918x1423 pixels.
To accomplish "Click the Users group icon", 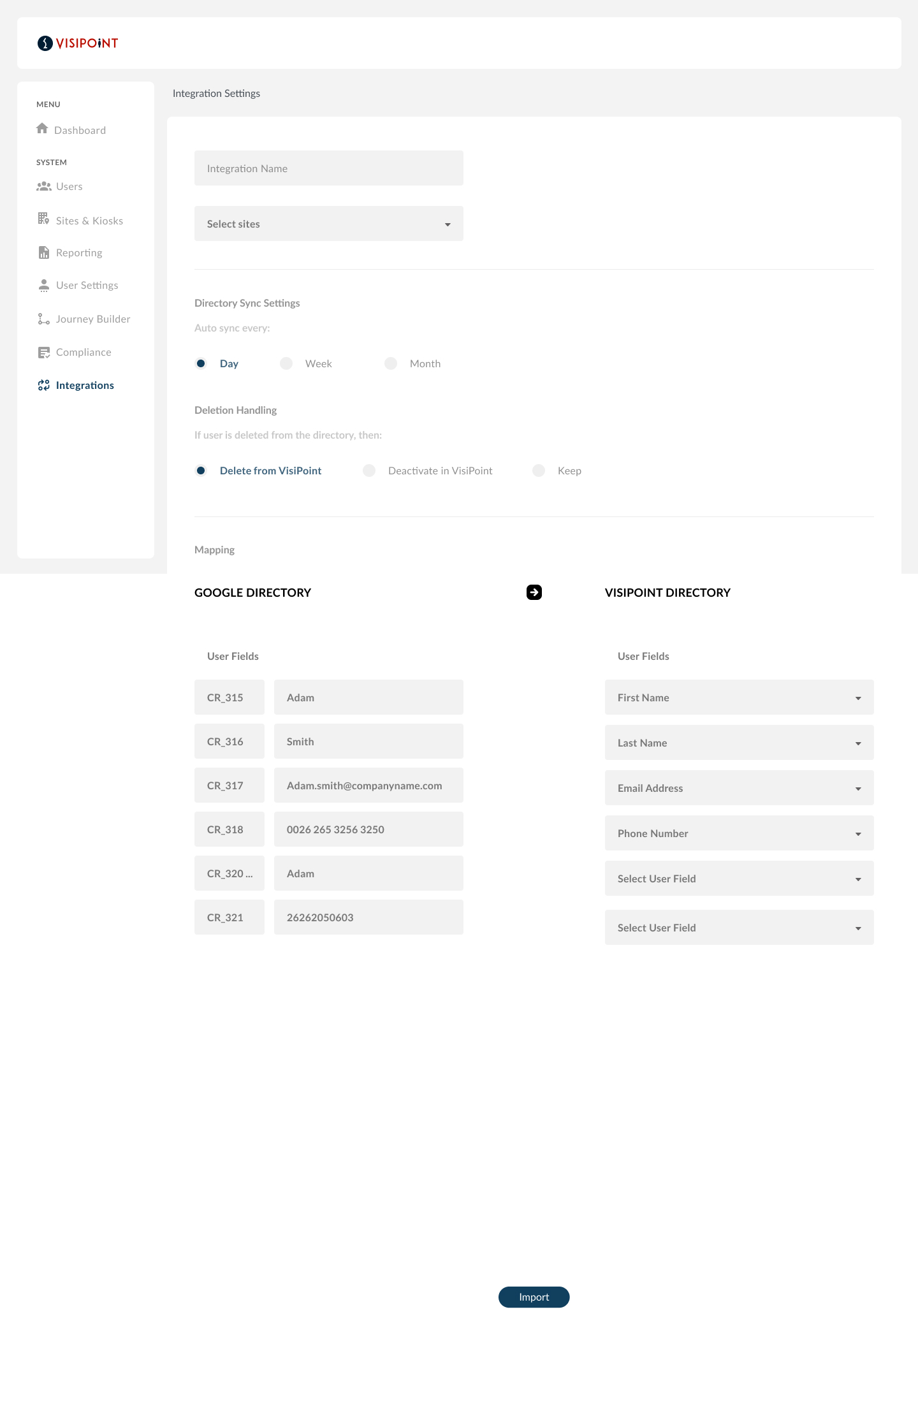I will point(44,186).
